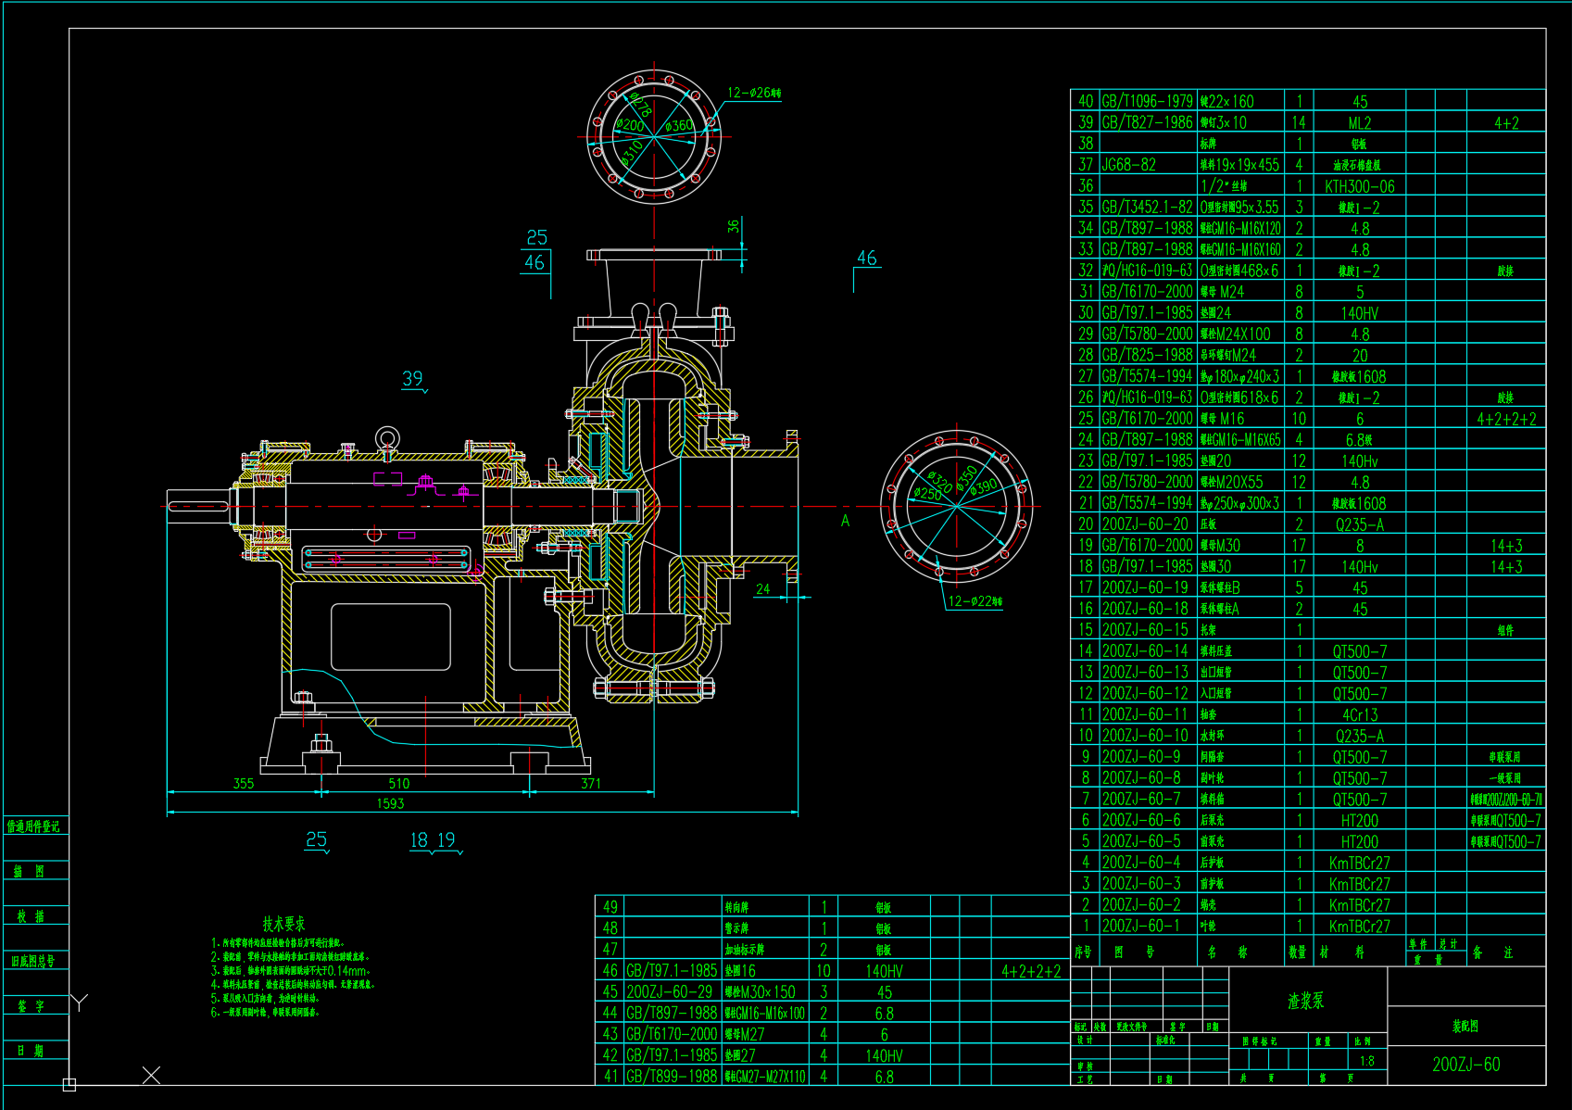
Task: Select the 渣浆泵 title text
Action: [1306, 1001]
